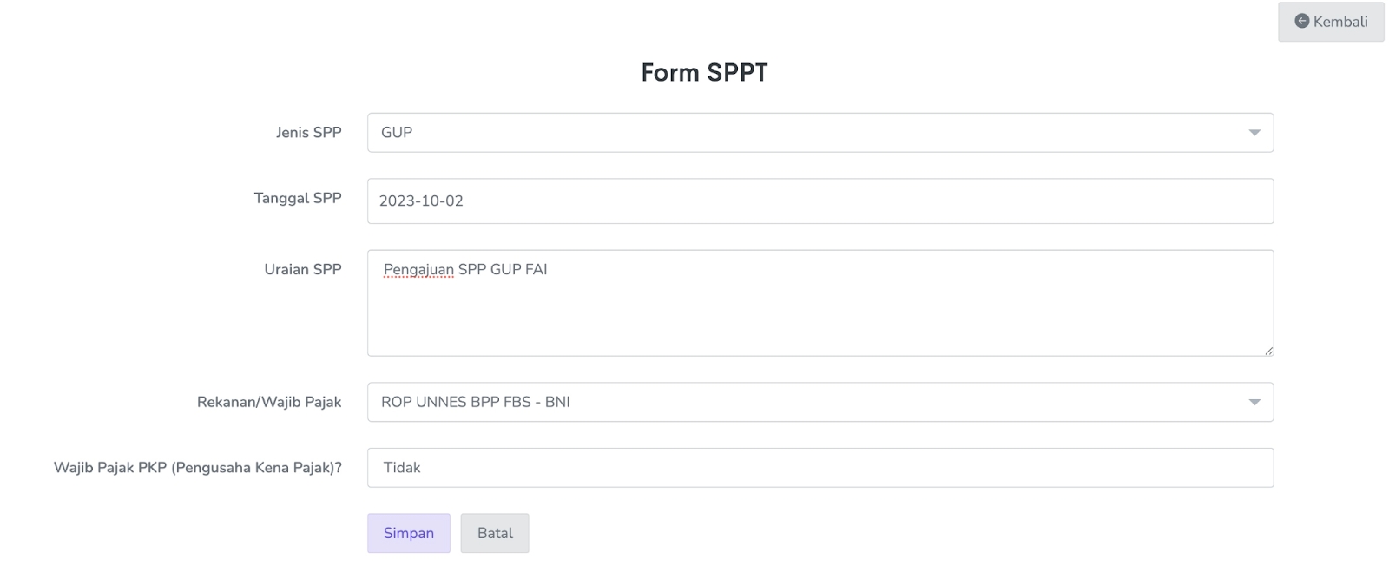Click the textarea resize handle corner

click(1268, 351)
